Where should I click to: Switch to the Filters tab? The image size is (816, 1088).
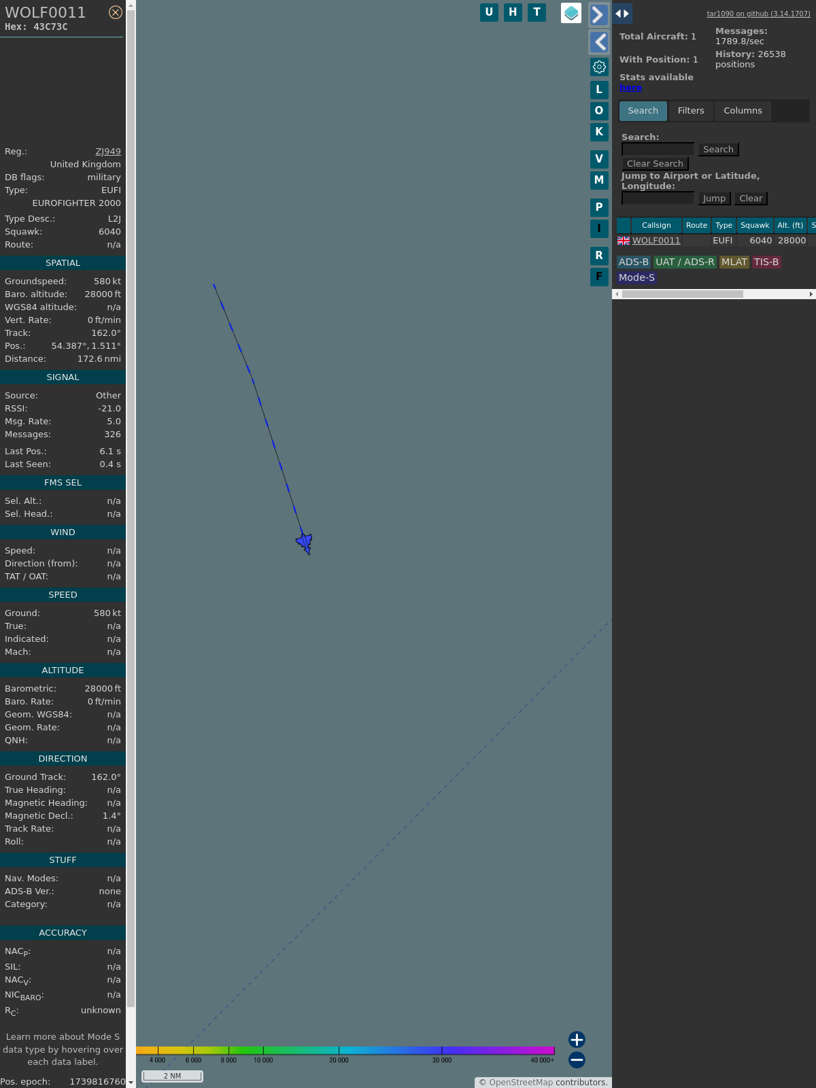tap(691, 111)
